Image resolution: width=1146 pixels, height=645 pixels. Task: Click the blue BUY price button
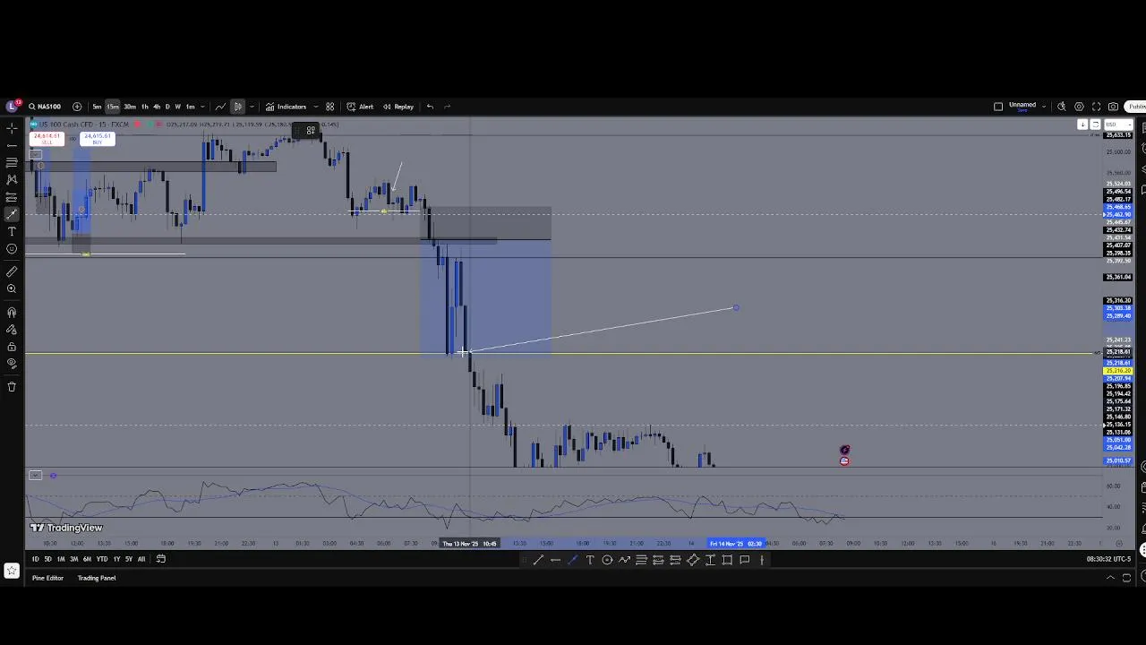click(x=97, y=139)
